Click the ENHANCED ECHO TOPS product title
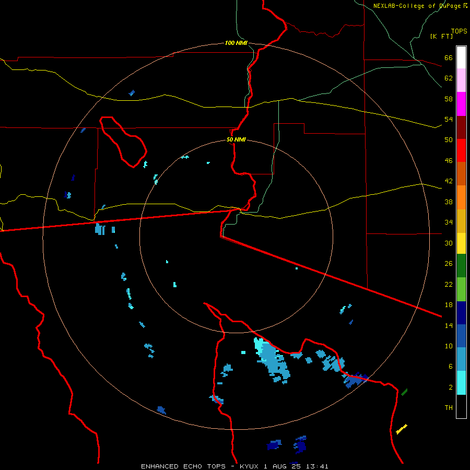 click(183, 466)
